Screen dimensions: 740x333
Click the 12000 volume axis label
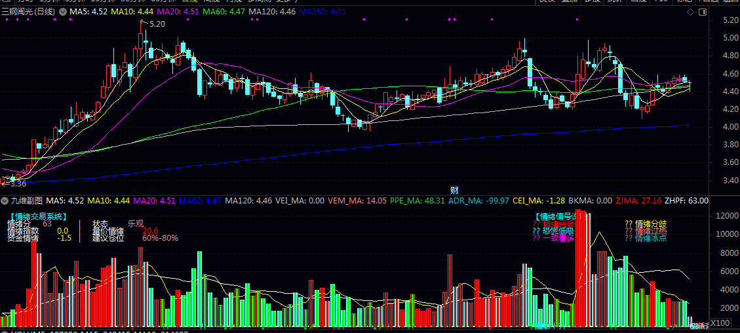coord(728,216)
